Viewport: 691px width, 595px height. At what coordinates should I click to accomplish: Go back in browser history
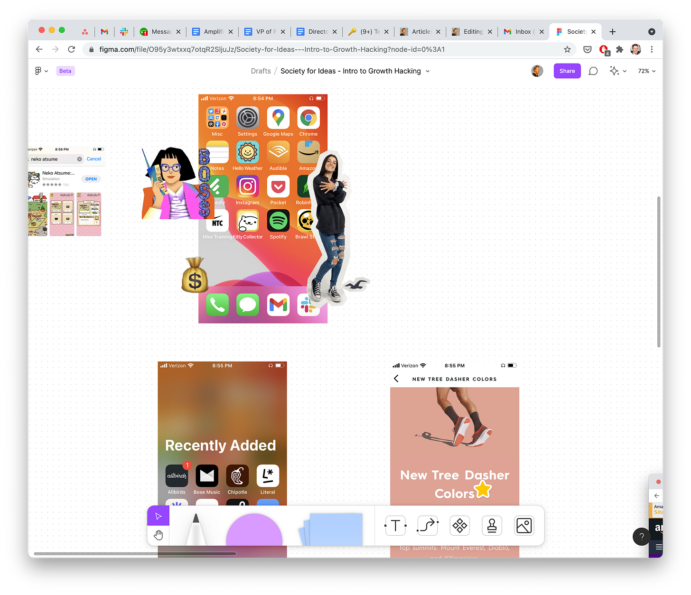(39, 49)
